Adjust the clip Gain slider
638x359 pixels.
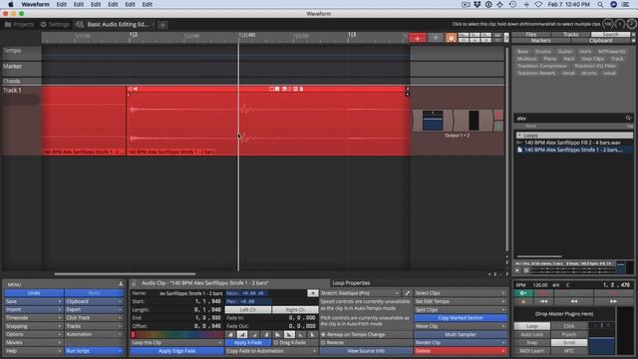point(266,293)
